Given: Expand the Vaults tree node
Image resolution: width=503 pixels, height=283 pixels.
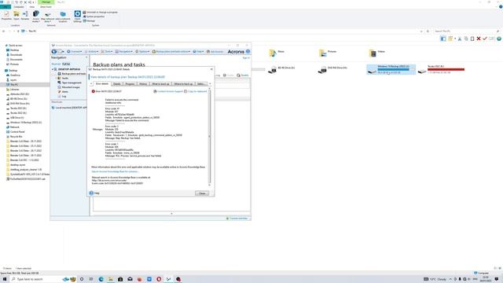Looking at the screenshot, I should coord(56,79).
